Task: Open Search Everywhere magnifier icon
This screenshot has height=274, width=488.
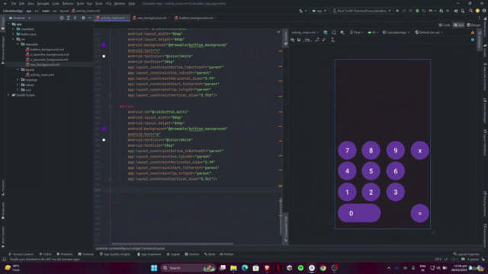Action: click(x=471, y=11)
